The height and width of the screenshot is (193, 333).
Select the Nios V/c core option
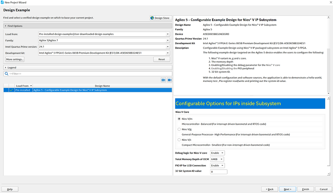pos(179,140)
